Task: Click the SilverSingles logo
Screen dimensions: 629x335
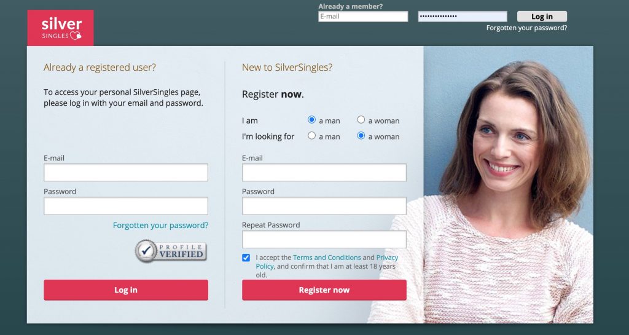Action: tap(61, 28)
